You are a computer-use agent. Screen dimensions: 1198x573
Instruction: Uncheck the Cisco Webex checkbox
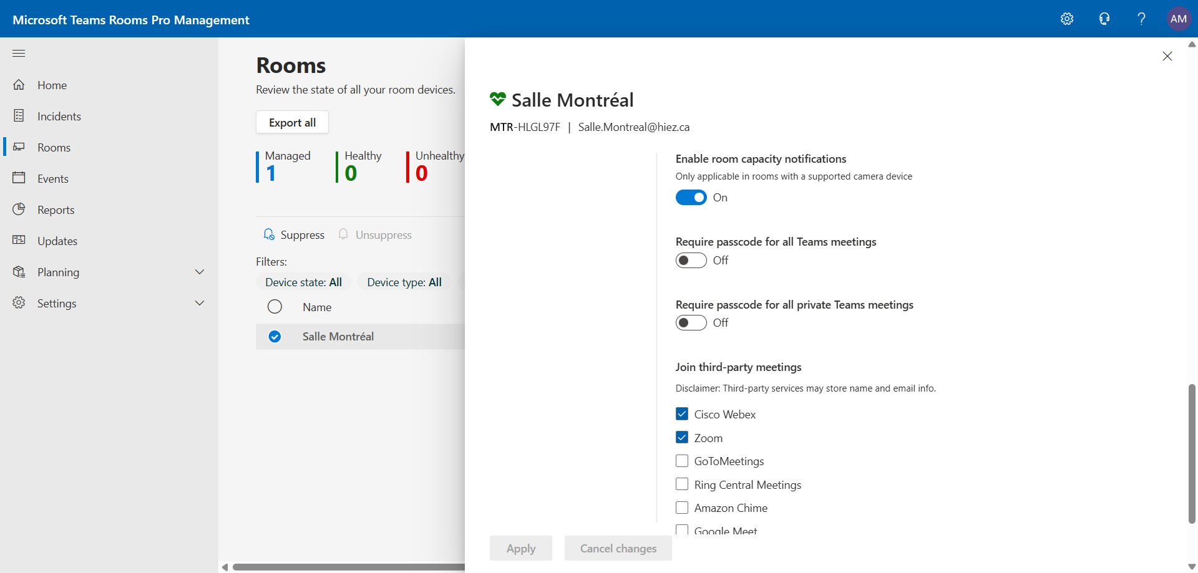pos(682,414)
